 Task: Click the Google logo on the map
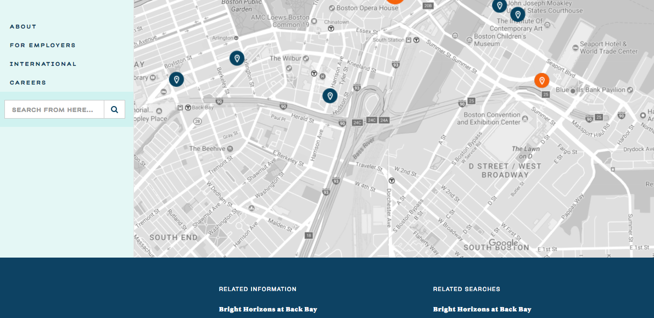click(504, 243)
